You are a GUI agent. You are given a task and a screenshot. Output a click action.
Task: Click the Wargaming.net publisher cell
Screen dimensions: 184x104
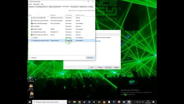pyautogui.click(x=55, y=40)
